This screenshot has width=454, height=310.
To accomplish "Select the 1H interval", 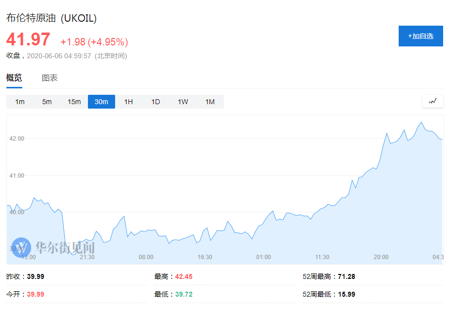I will (128, 102).
